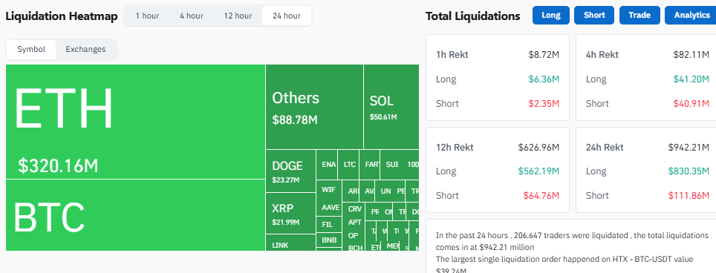Open the 24h Rekt card
716x273 pixels.
click(645, 170)
